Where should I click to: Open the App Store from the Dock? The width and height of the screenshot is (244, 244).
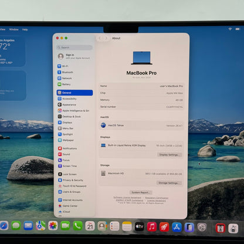pos(177,227)
